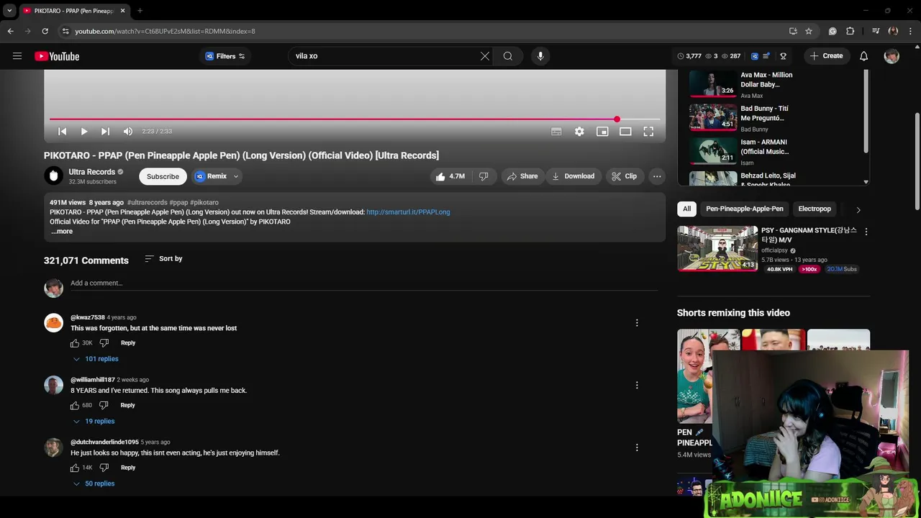Download the video
921x518 pixels.
click(x=573, y=176)
